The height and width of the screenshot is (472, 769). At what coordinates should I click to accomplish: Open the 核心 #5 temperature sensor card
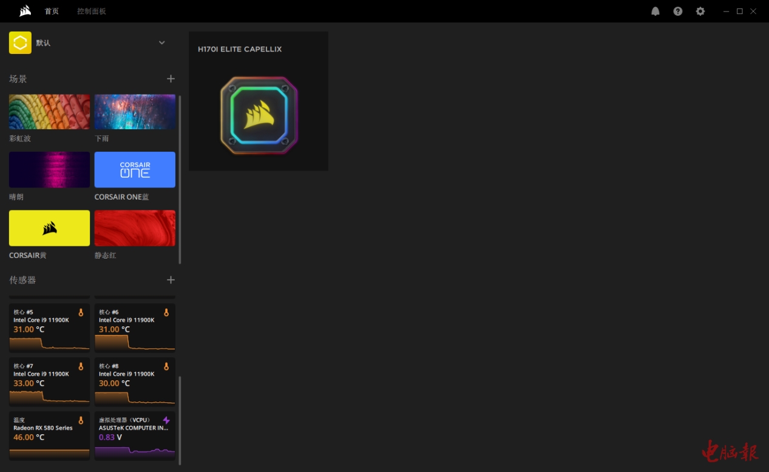[49, 328]
